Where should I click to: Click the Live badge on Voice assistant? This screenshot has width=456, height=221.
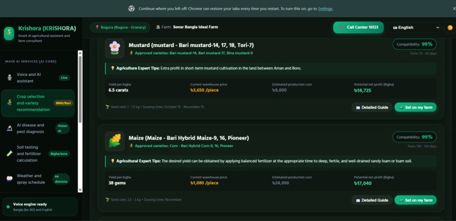coord(64,78)
